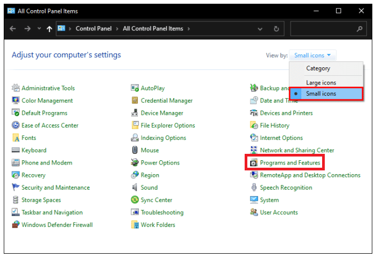Click the Security and Maintenance flag icon
The width and height of the screenshot is (375, 258).
click(x=15, y=187)
